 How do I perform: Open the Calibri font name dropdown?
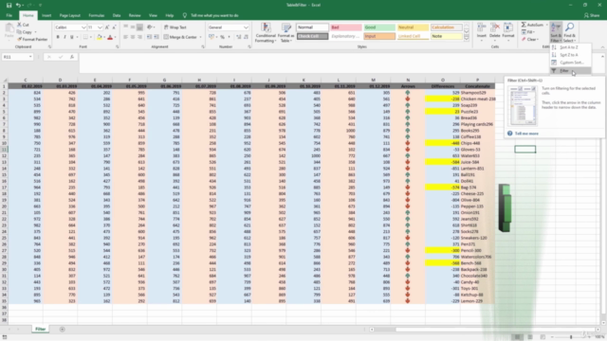pos(83,27)
